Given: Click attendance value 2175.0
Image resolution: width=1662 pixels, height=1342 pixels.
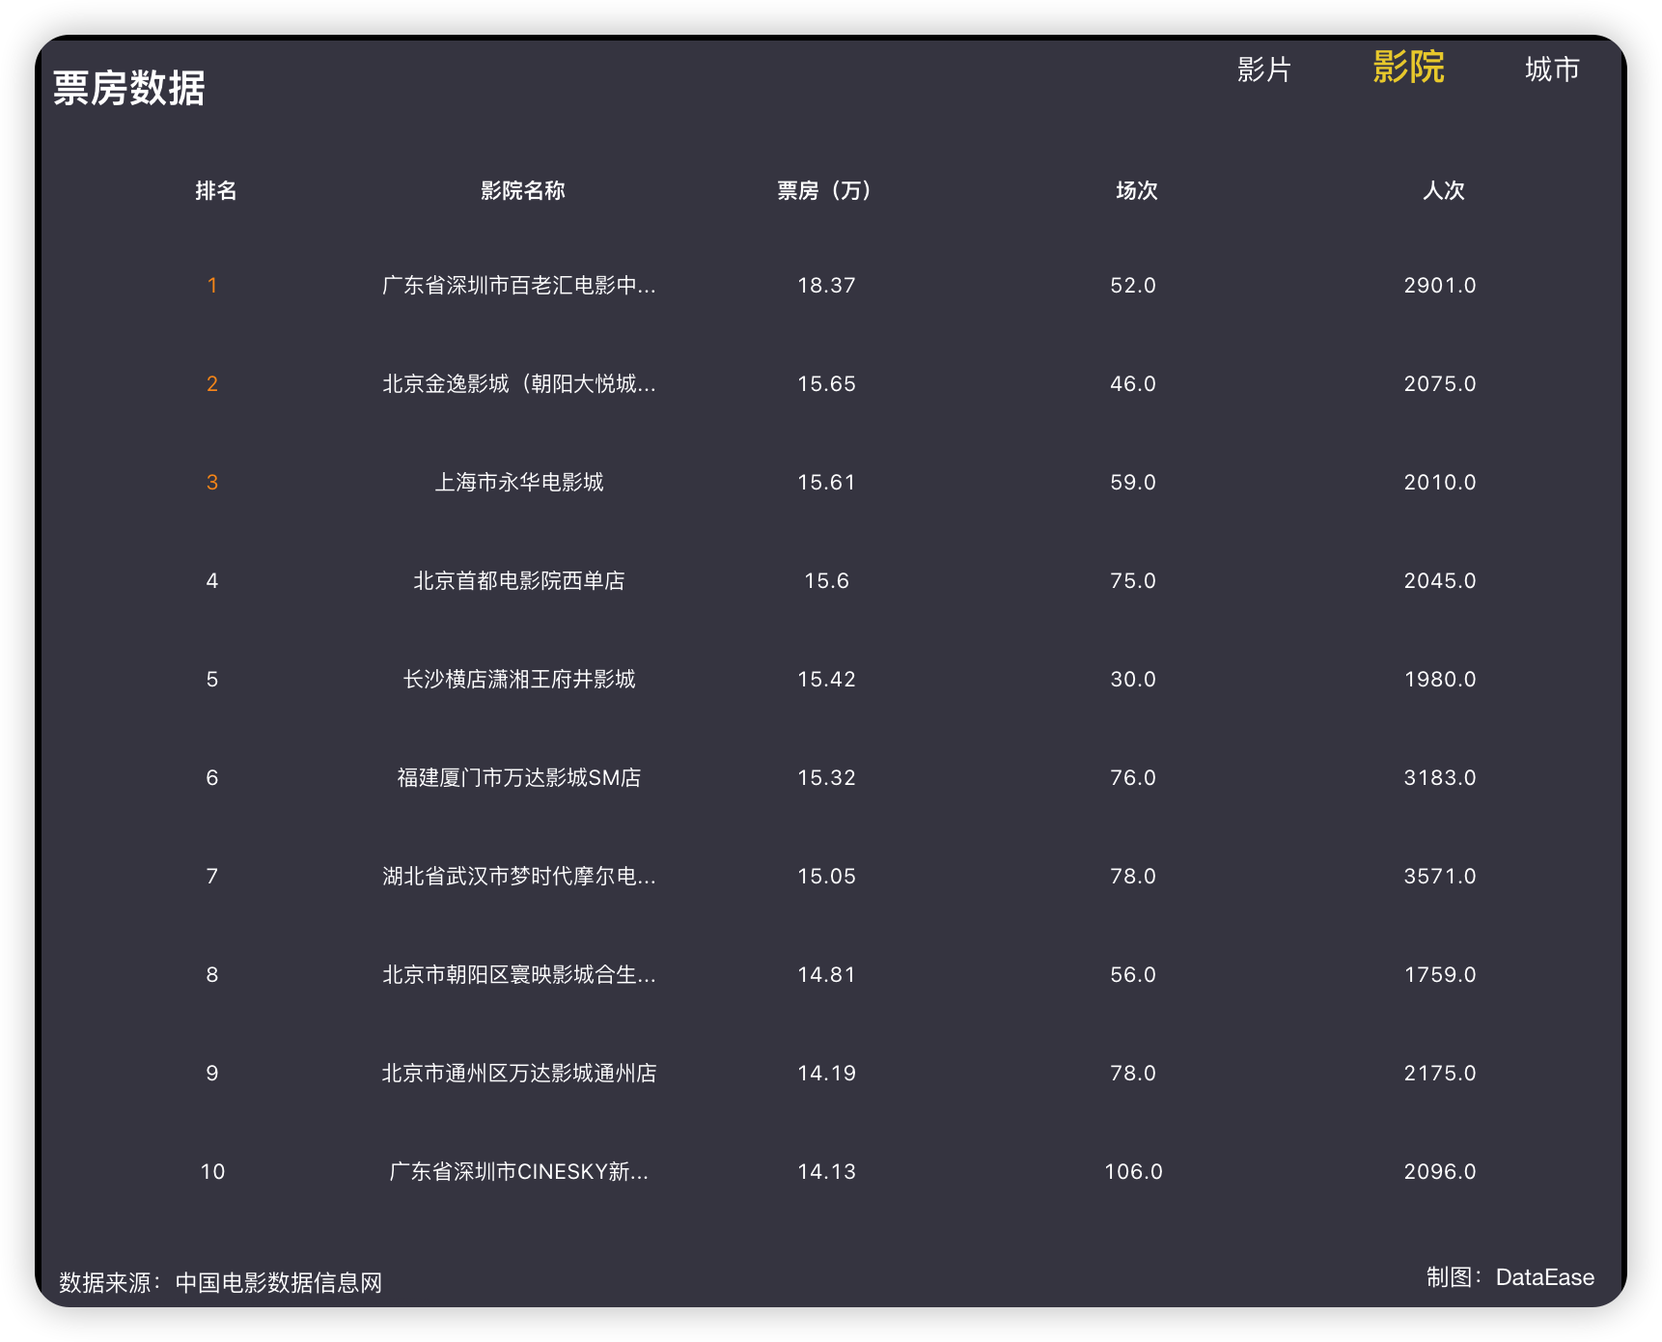Looking at the screenshot, I should coord(1440,1074).
